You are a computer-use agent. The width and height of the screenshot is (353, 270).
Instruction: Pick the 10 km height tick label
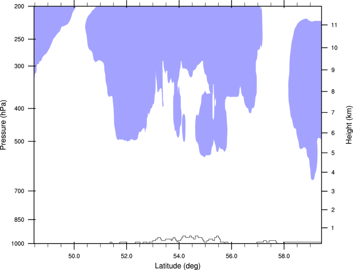[x=334, y=48]
